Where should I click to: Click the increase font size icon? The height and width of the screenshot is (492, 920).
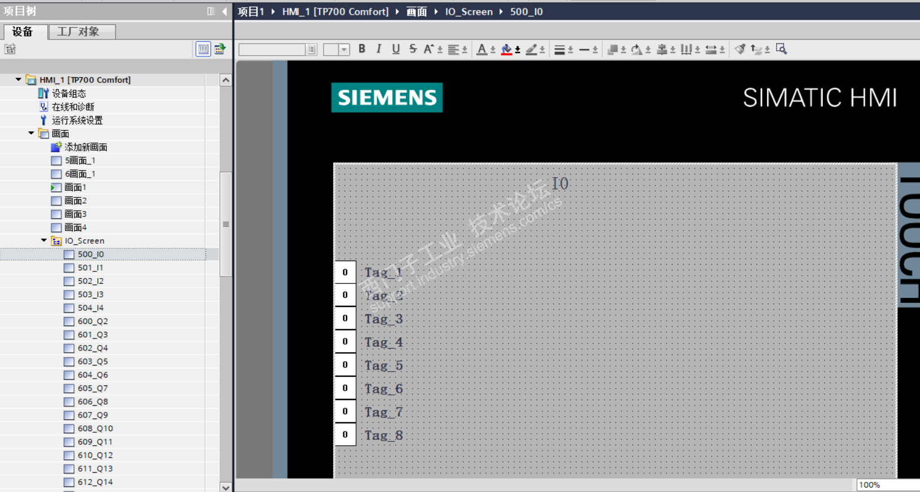click(429, 49)
